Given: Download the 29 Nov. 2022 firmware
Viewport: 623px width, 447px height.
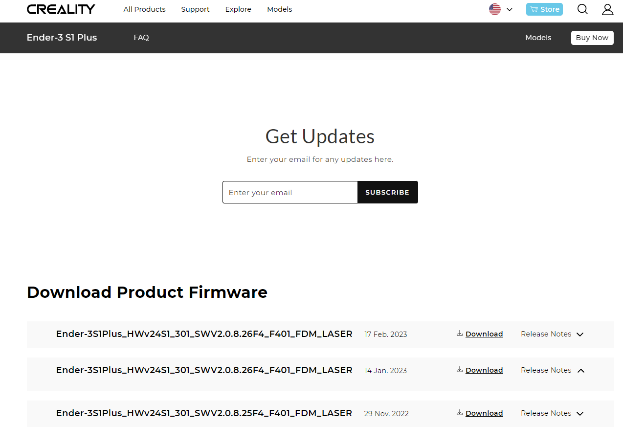Looking at the screenshot, I should 484,413.
